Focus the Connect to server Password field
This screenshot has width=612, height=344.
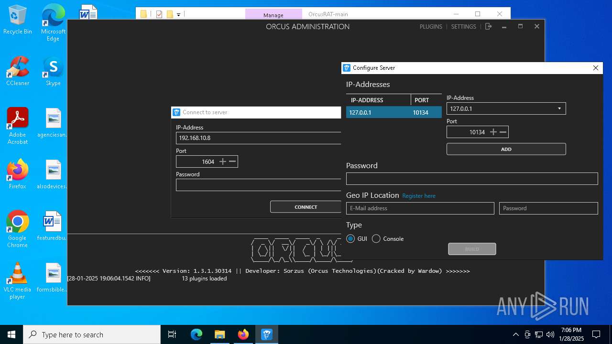coord(258,185)
